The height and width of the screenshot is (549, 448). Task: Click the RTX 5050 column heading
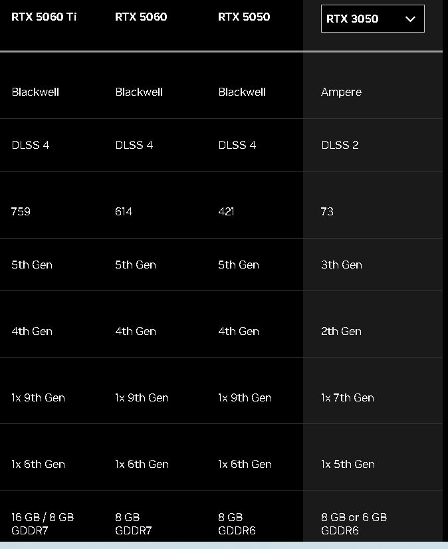point(244,17)
